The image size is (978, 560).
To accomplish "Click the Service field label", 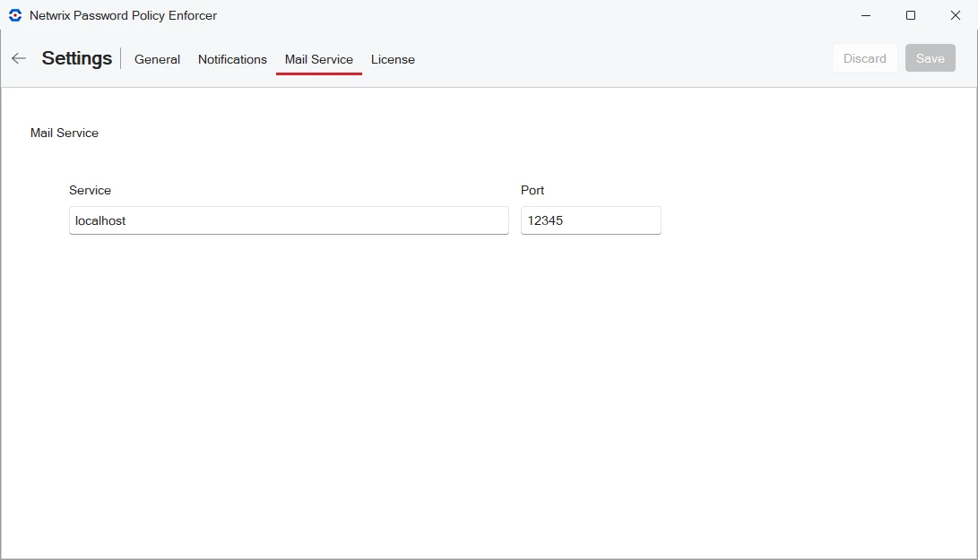I will (90, 190).
